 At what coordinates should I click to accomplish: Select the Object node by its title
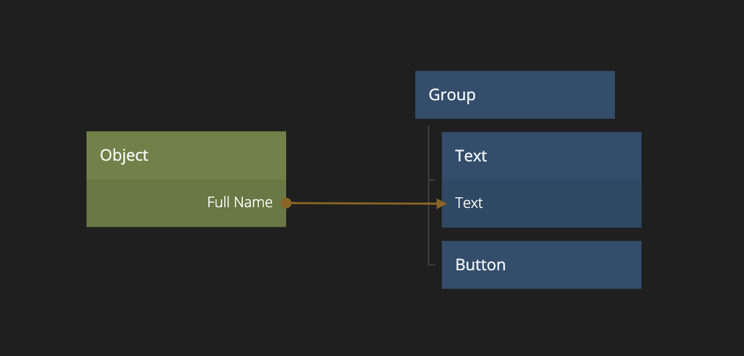[x=124, y=155]
